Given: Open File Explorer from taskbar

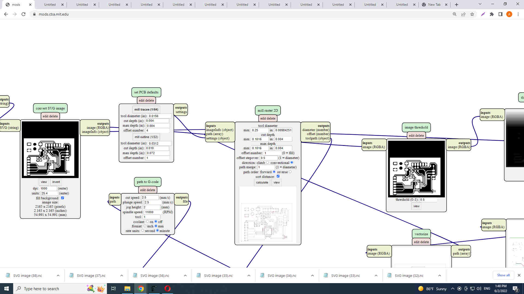Looking at the screenshot, I should (x=127, y=289).
